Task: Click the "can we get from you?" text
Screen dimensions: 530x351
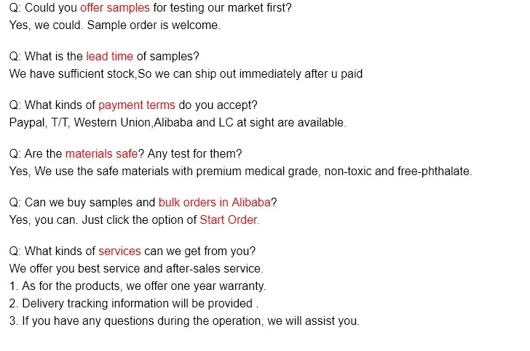Action: (x=199, y=251)
